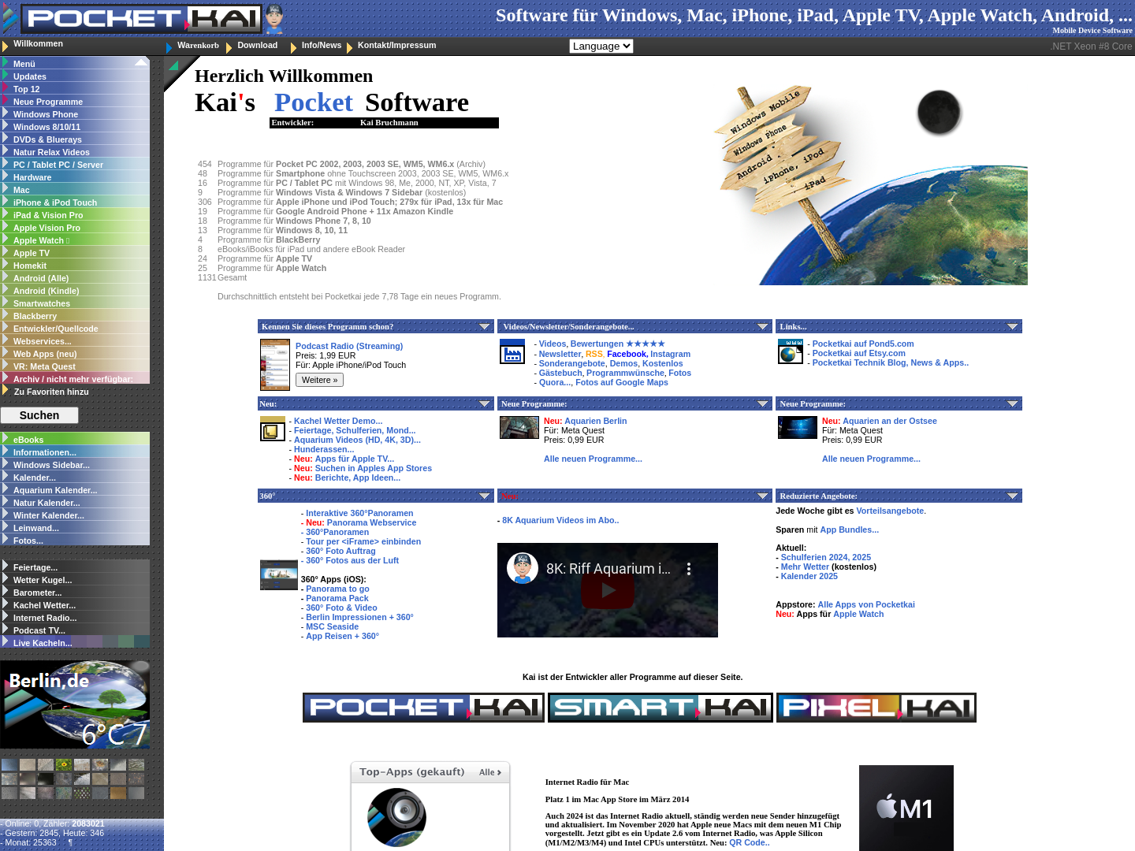The image size is (1135, 851).
Task: Click the PixelKai logo banner
Action: (876, 708)
